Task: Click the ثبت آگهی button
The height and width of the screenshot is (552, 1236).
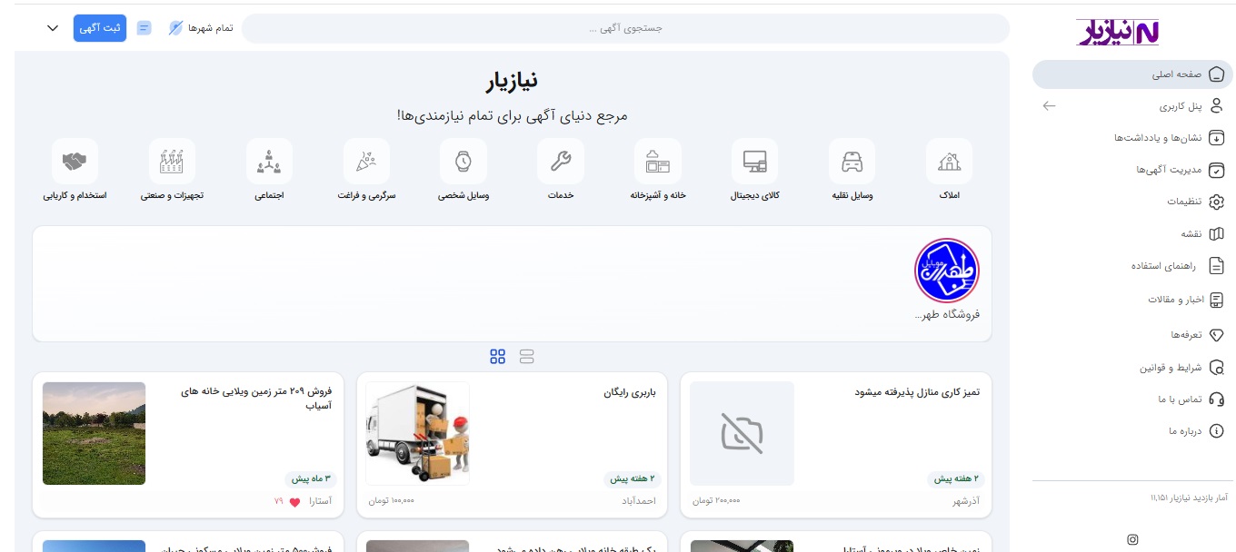Action: click(100, 28)
